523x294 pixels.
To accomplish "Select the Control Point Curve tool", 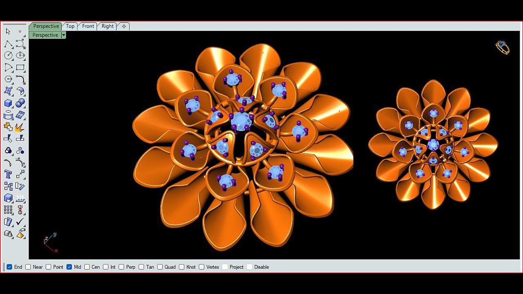I will pos(20,43).
